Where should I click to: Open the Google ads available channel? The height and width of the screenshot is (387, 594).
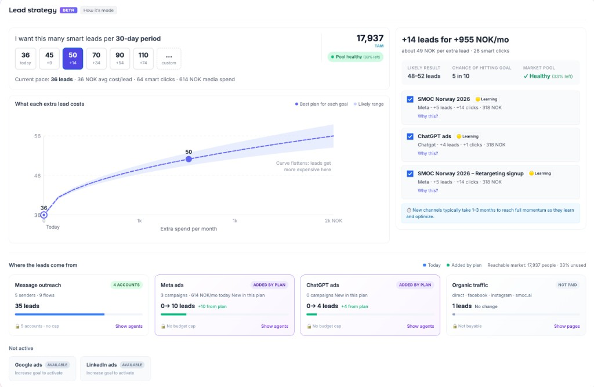(42, 368)
